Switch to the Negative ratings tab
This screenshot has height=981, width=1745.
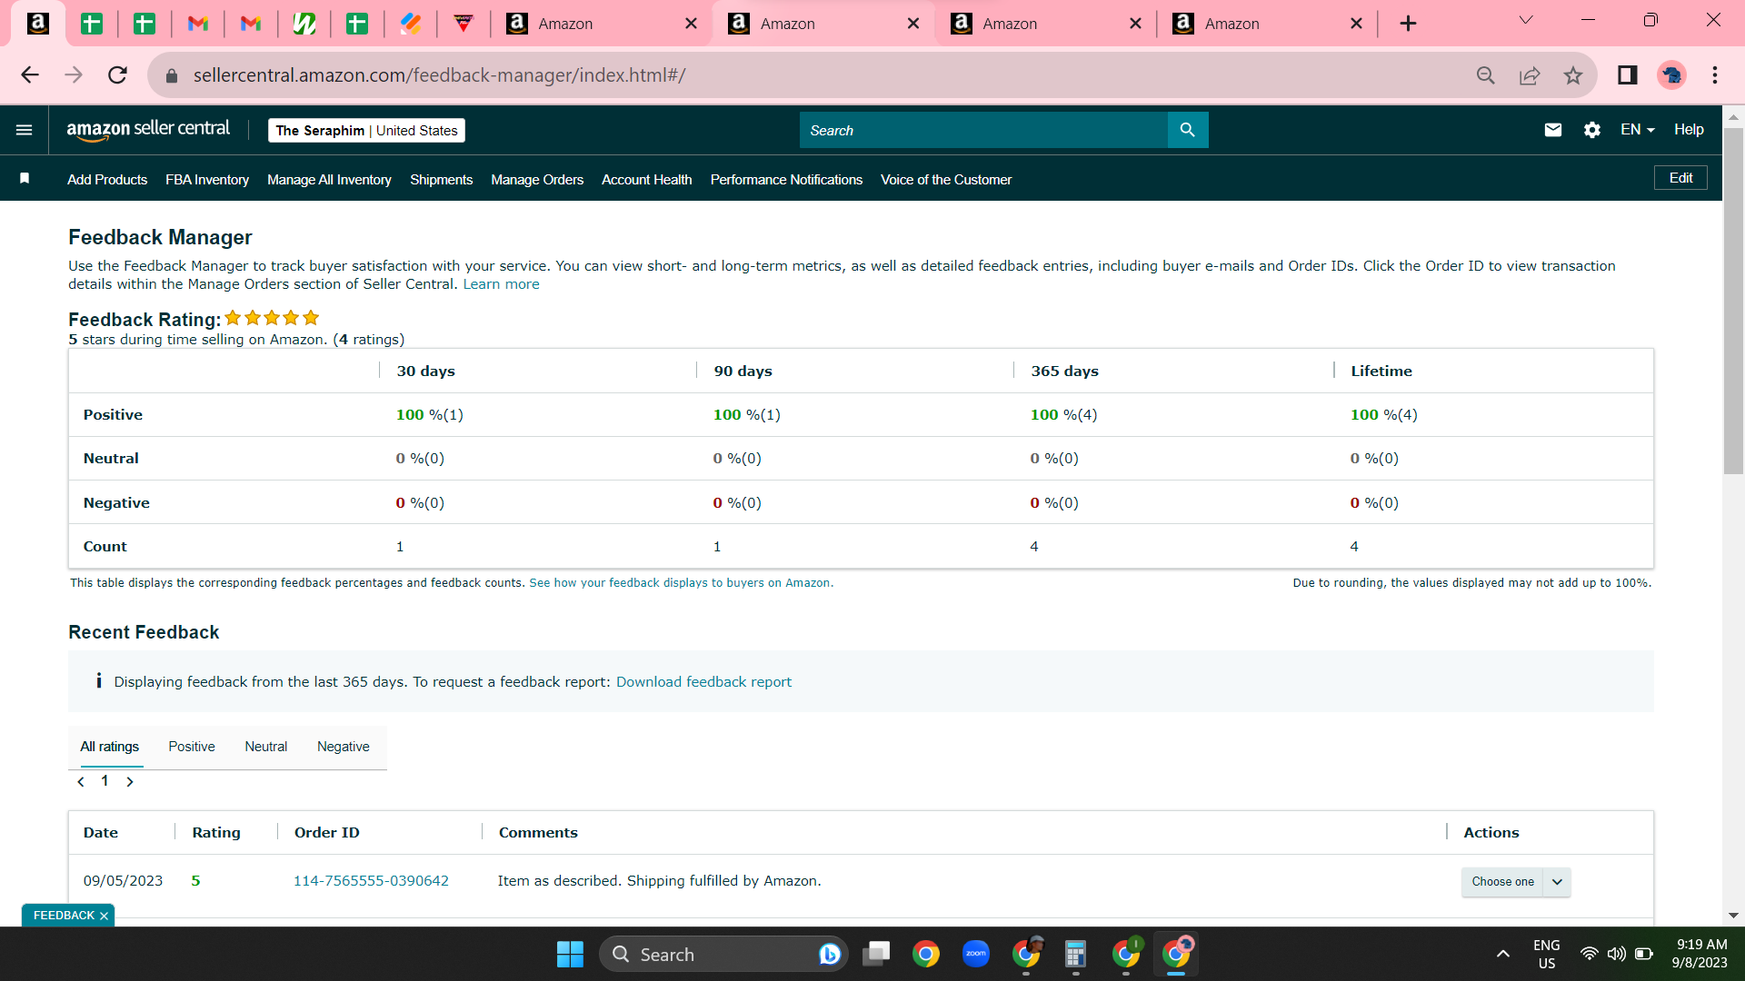344,747
